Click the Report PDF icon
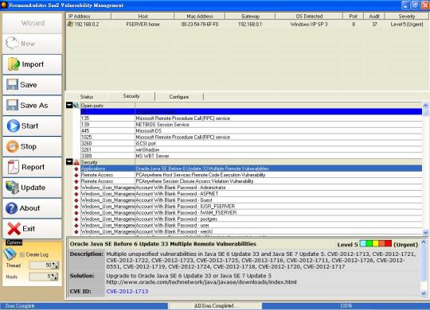430x310 pixels. pos(14,167)
